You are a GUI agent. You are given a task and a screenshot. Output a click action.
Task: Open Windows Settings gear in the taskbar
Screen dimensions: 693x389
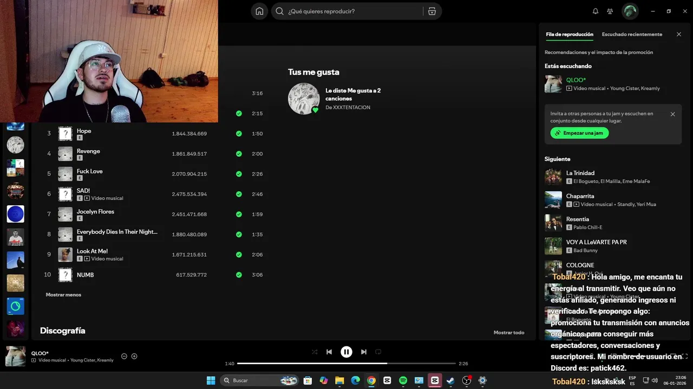pyautogui.click(x=482, y=380)
